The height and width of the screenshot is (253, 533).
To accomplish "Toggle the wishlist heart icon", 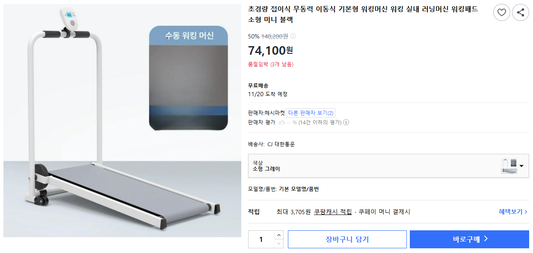I will pyautogui.click(x=502, y=12).
